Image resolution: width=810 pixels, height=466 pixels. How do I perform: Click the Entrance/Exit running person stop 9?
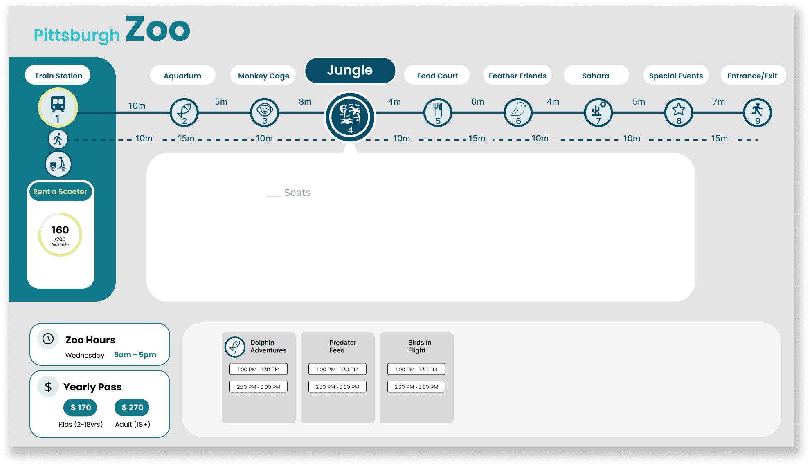click(x=758, y=112)
